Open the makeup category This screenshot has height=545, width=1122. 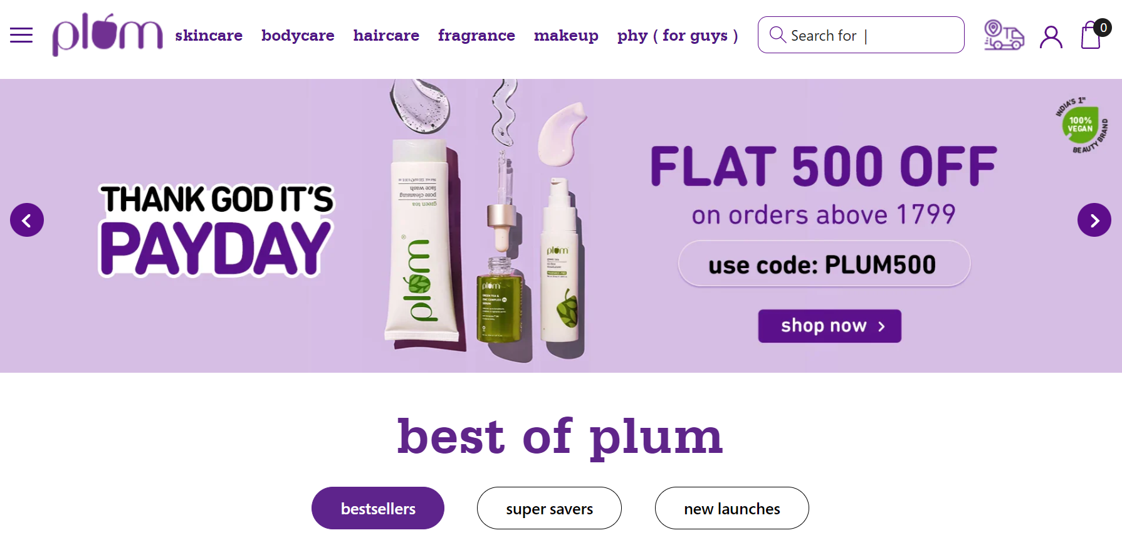[566, 36]
